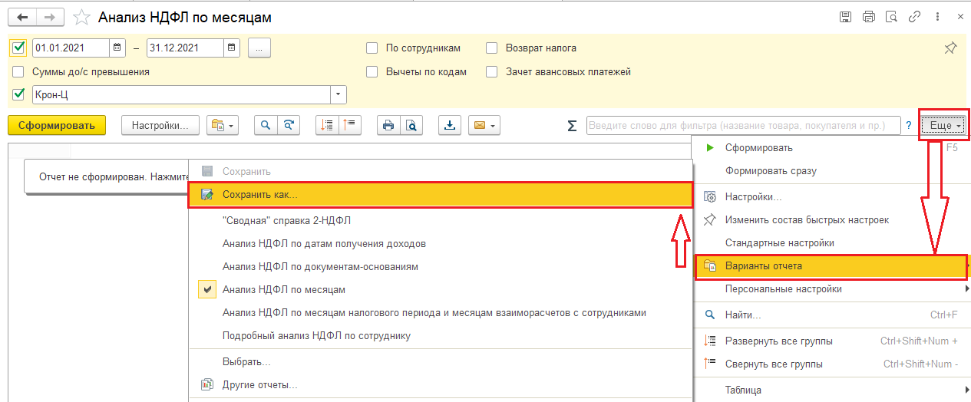Click the yellow 'Сформировать' button
The image size is (971, 402).
[57, 126]
